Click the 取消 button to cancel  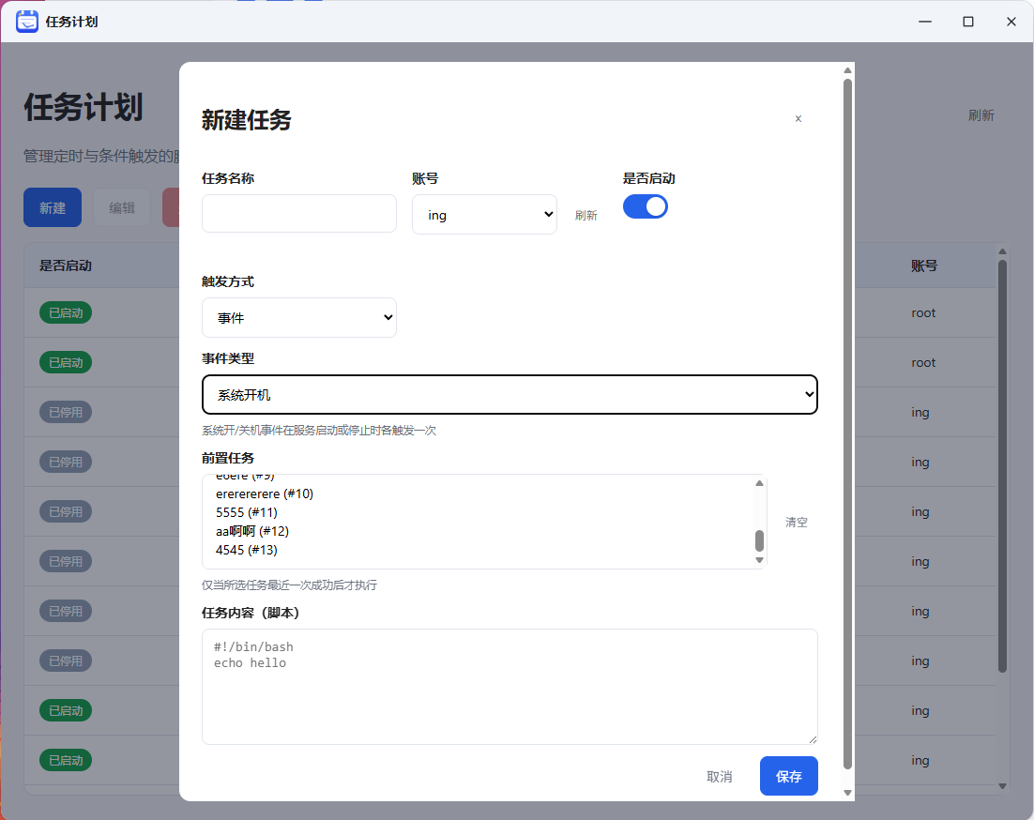click(x=719, y=776)
